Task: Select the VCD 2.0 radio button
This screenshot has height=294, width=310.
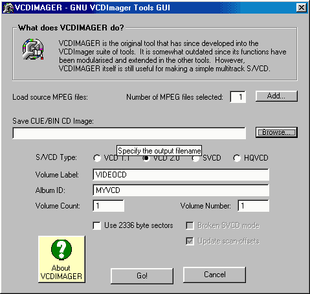Action: coord(146,158)
